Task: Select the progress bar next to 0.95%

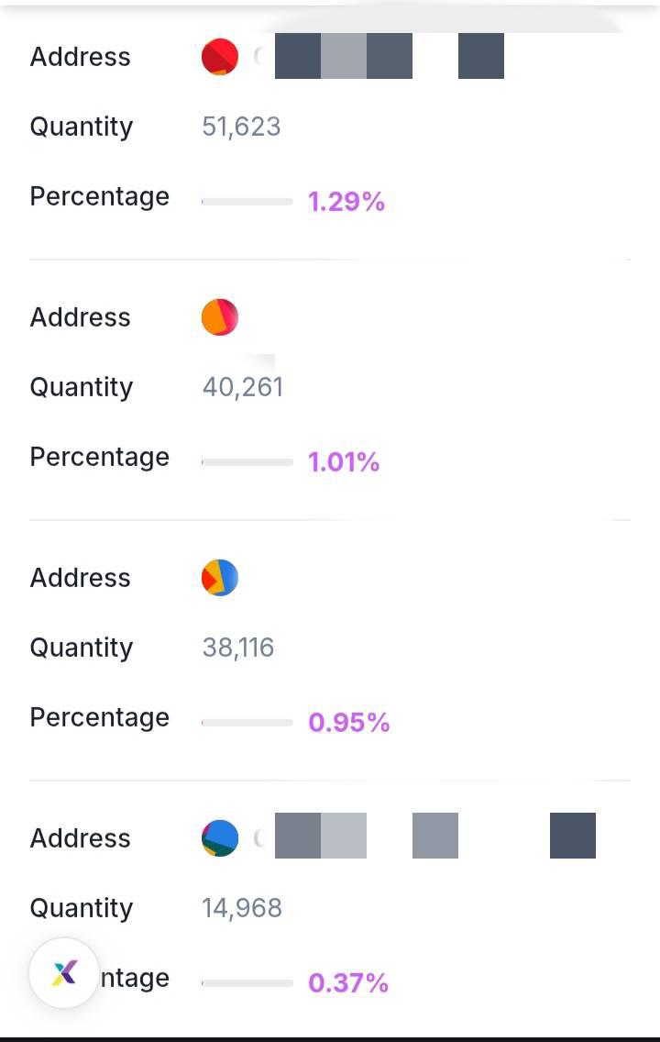Action: pyautogui.click(x=247, y=723)
